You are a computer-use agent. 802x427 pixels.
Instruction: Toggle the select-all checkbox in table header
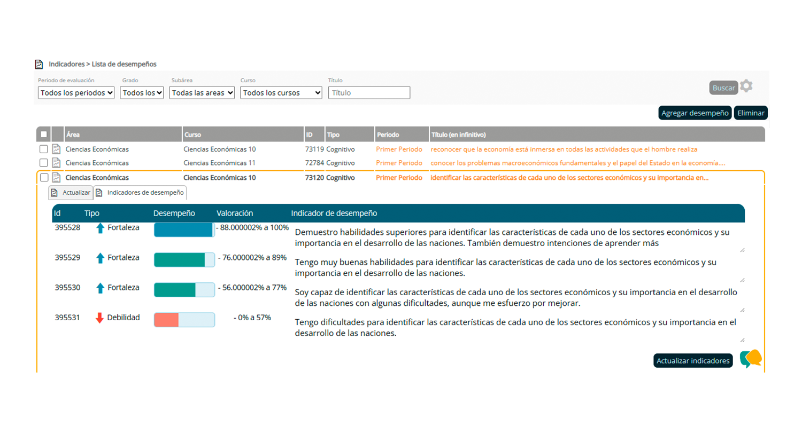44,135
